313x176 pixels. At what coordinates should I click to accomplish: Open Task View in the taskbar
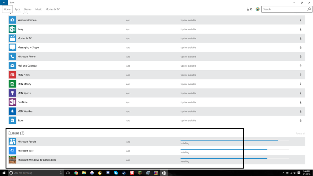(68, 173)
